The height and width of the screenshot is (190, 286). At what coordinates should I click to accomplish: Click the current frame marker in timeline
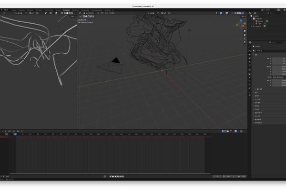click(15, 134)
